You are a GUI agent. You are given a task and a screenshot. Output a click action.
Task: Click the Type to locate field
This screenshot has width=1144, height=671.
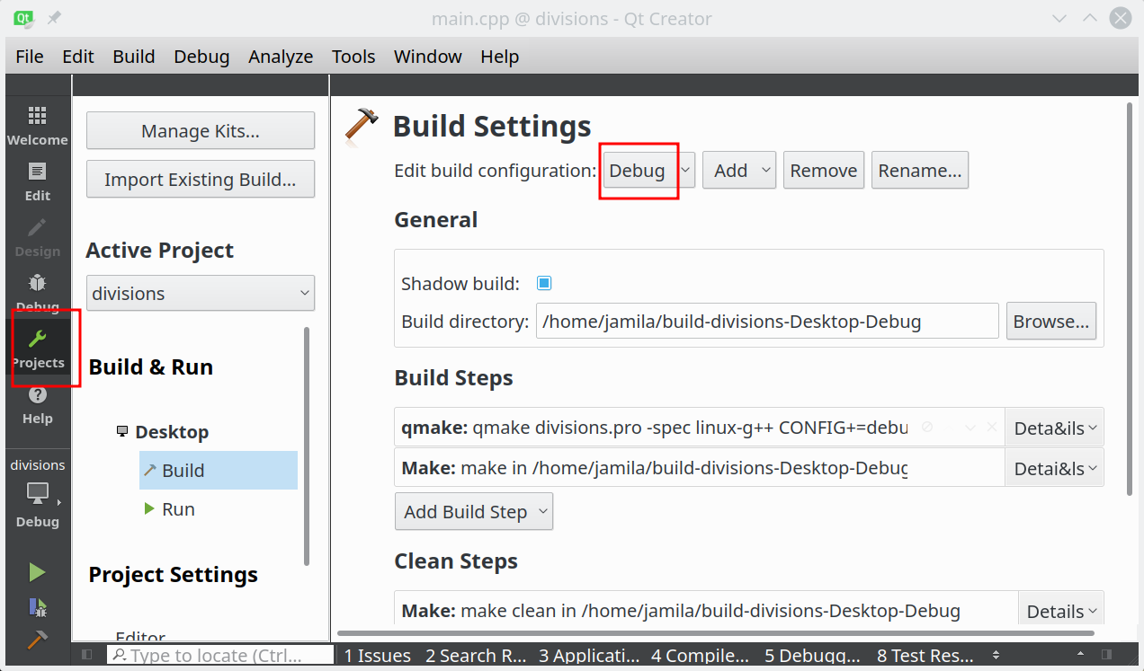pos(219,656)
